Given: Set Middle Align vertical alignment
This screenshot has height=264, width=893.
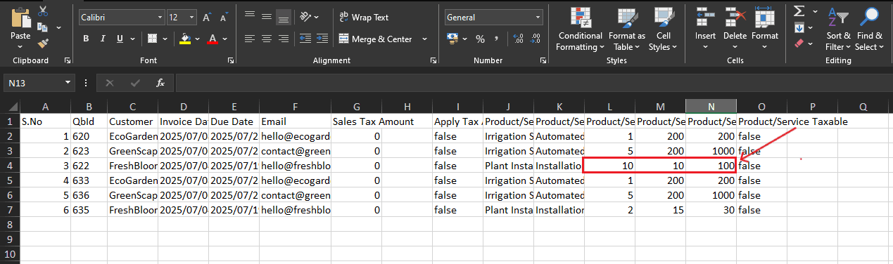Looking at the screenshot, I should (266, 17).
